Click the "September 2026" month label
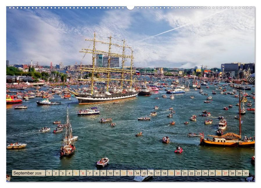This screenshot has width=261, height=188. click(x=28, y=173)
